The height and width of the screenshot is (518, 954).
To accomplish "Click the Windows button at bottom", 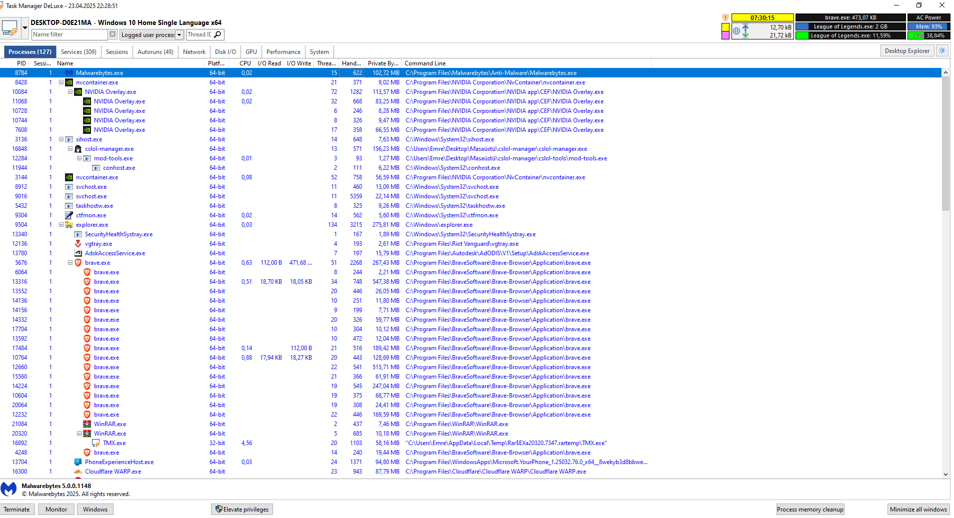I will point(95,509).
